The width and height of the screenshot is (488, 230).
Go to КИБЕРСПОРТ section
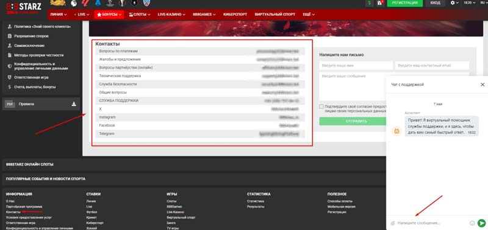pyautogui.click(x=235, y=14)
